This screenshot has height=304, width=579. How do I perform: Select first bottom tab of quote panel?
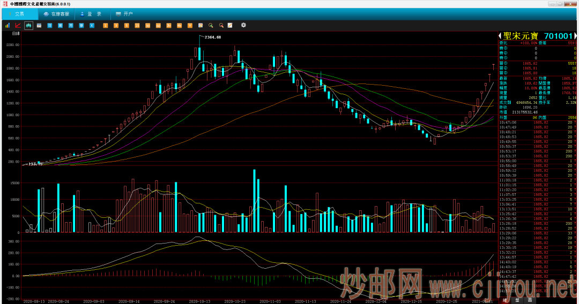[505, 300]
